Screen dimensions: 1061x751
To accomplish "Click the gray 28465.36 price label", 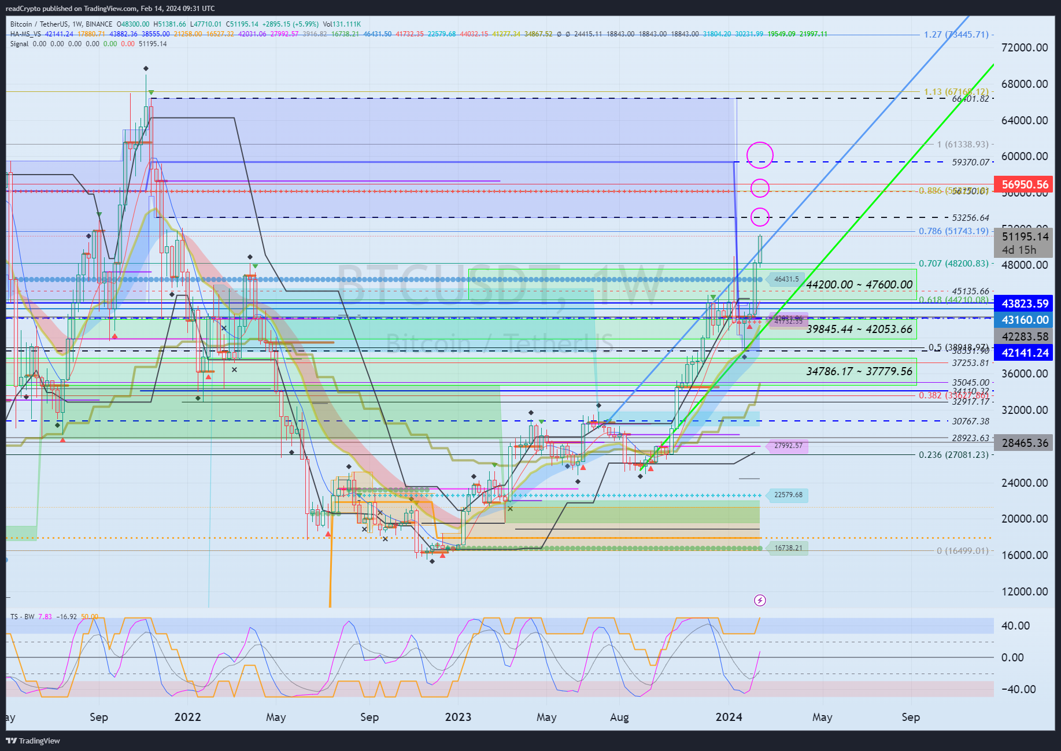I will pyautogui.click(x=1025, y=443).
